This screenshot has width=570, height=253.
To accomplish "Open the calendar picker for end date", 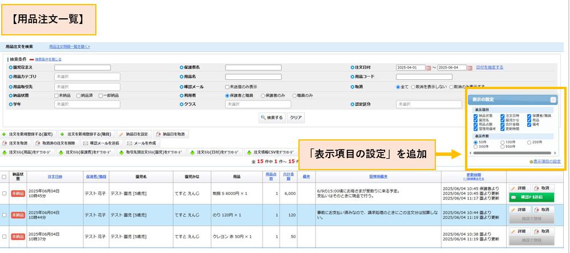I will pos(470,67).
